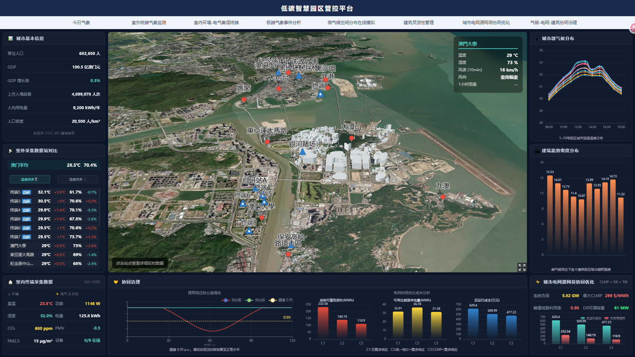Toggle 温度排序 sort button
Image resolution: width=635 pixels, height=357 pixels.
click(x=30, y=179)
